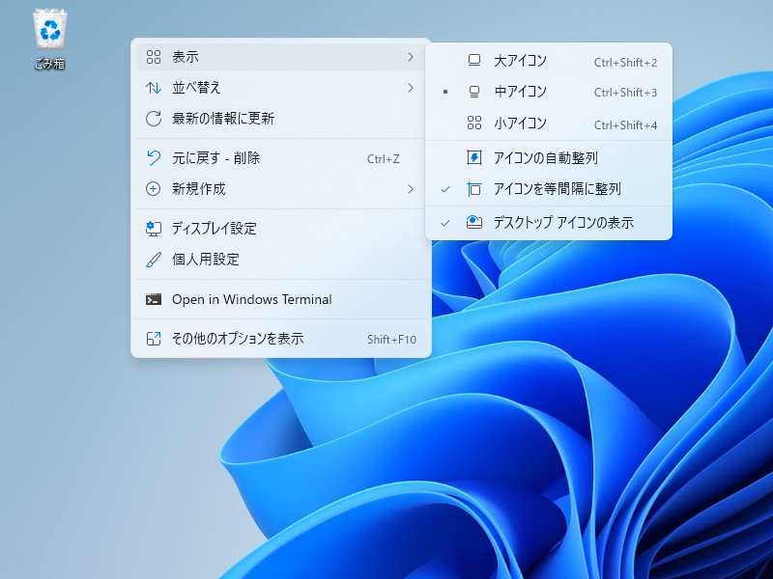Click the large icon symbol beside 大アイコン
Screen dimensions: 773x579
point(473,61)
